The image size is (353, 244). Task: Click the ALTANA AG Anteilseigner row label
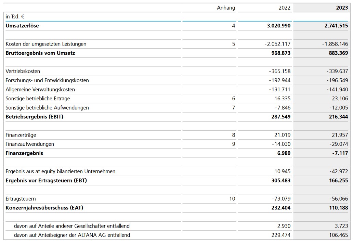(72, 235)
